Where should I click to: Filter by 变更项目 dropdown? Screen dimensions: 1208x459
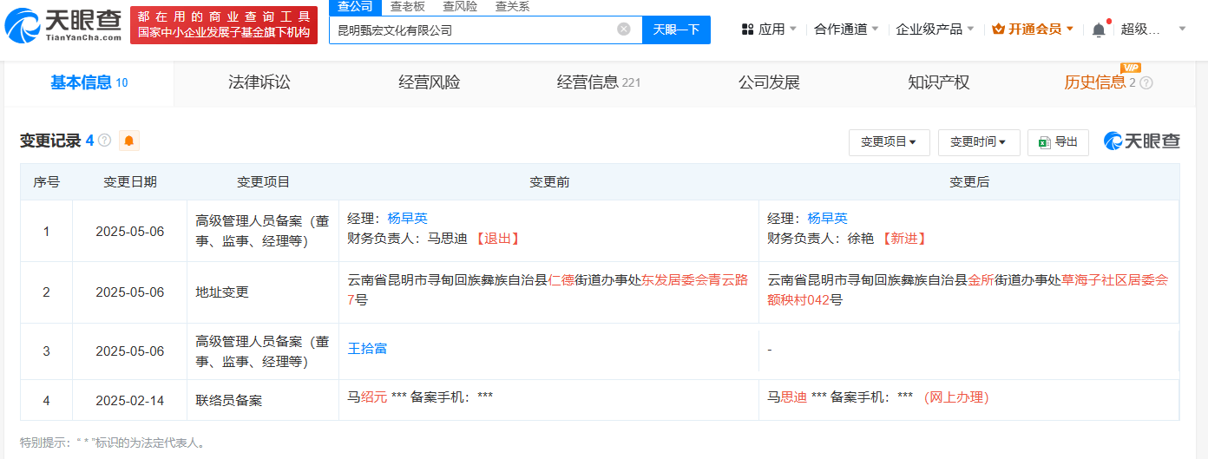tap(889, 142)
